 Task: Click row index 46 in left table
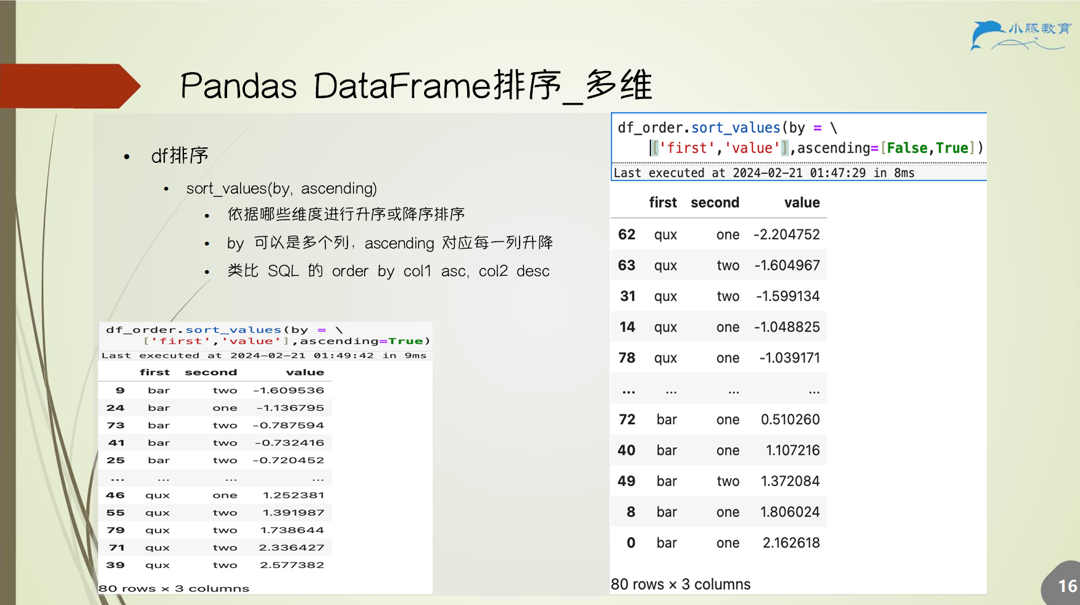click(x=115, y=495)
